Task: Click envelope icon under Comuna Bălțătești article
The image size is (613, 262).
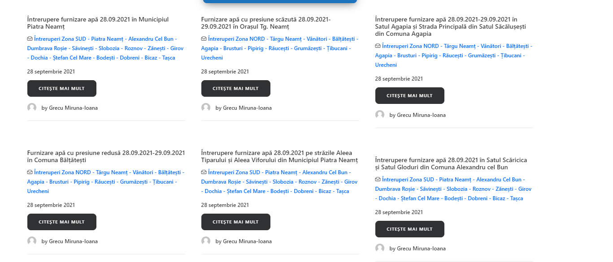Action: 30,172
